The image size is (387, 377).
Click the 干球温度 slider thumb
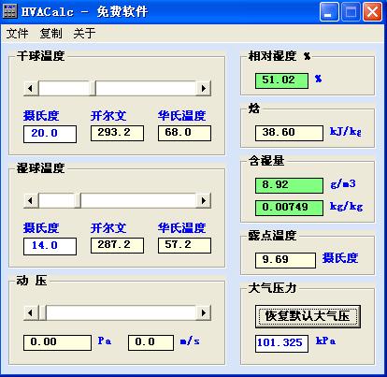93,88
